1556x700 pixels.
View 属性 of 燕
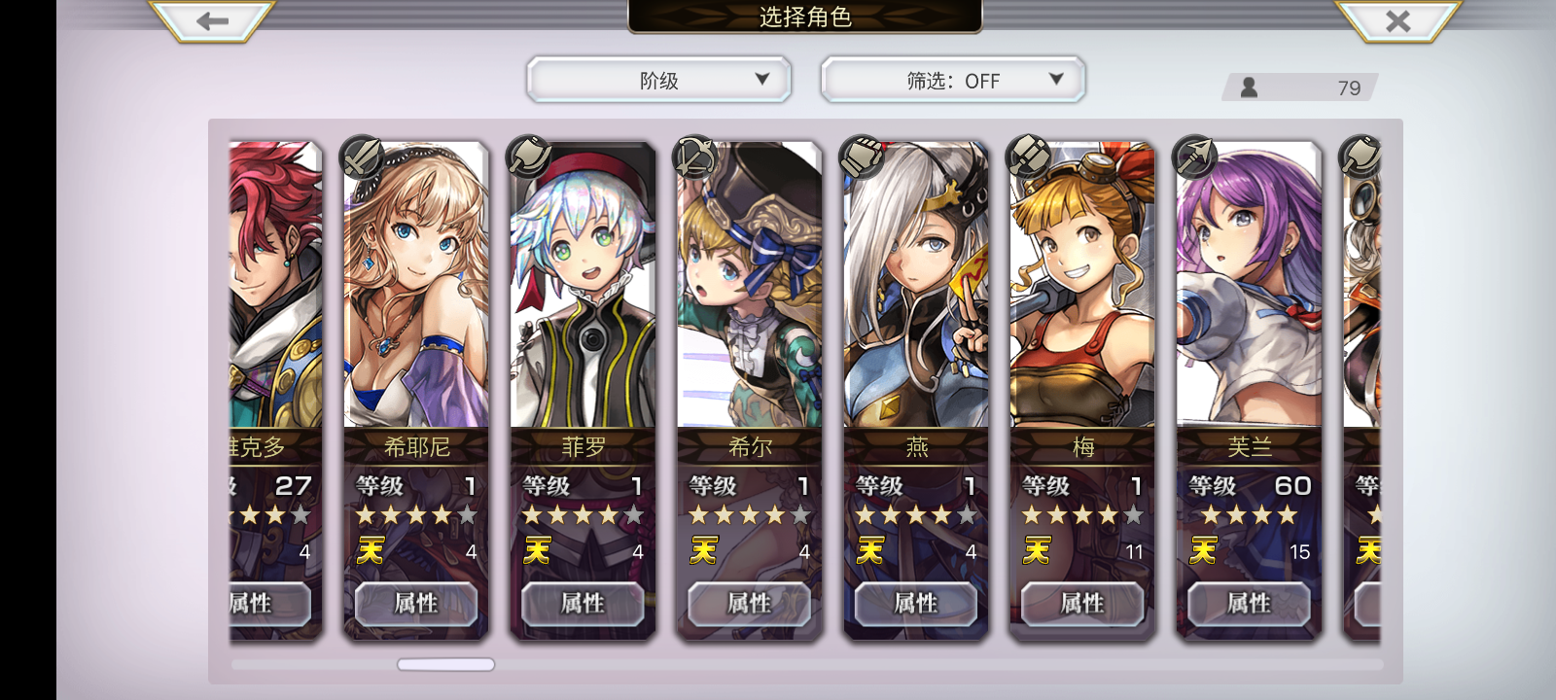[x=916, y=604]
